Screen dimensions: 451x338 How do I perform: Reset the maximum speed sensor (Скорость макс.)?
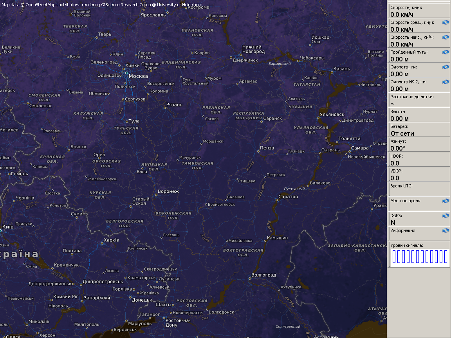coord(446,38)
